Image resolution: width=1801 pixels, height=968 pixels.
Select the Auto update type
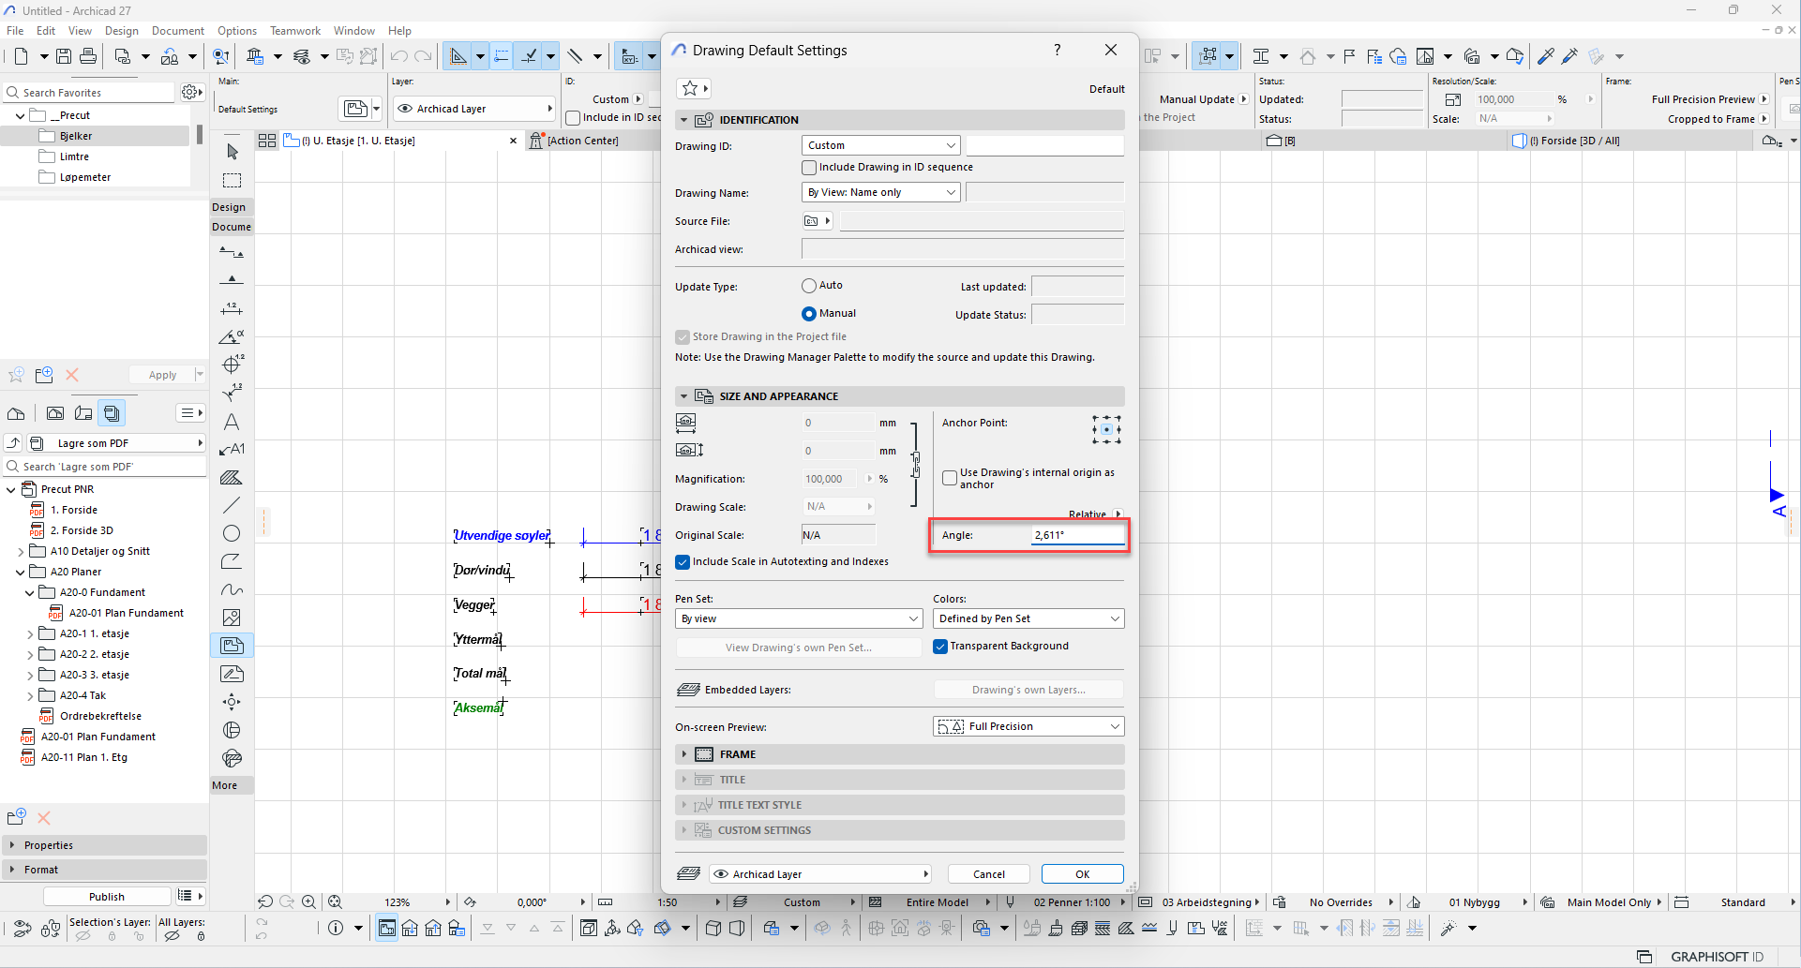(809, 286)
